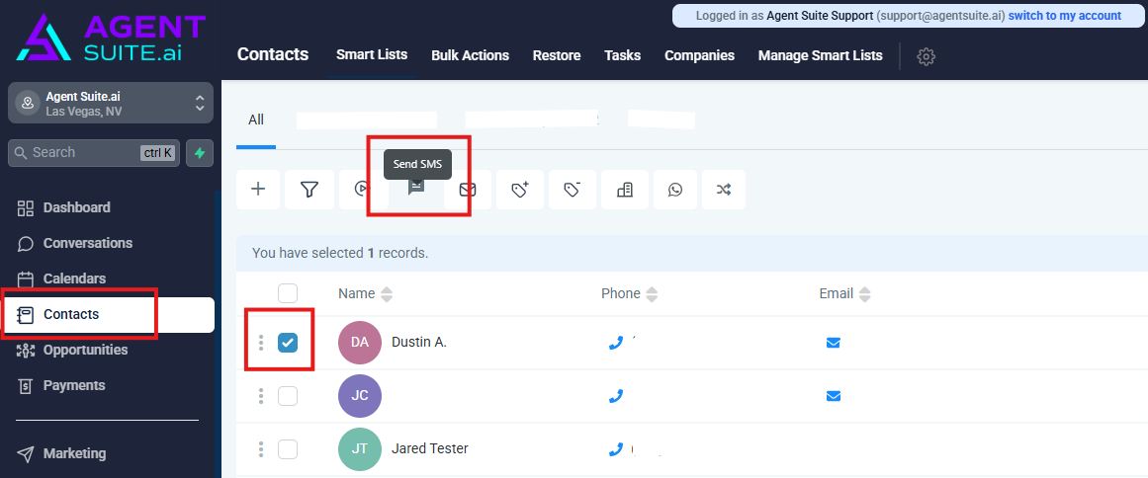The width and height of the screenshot is (1148, 478).
Task: Open Dustin A. contact name
Action: coord(419,342)
